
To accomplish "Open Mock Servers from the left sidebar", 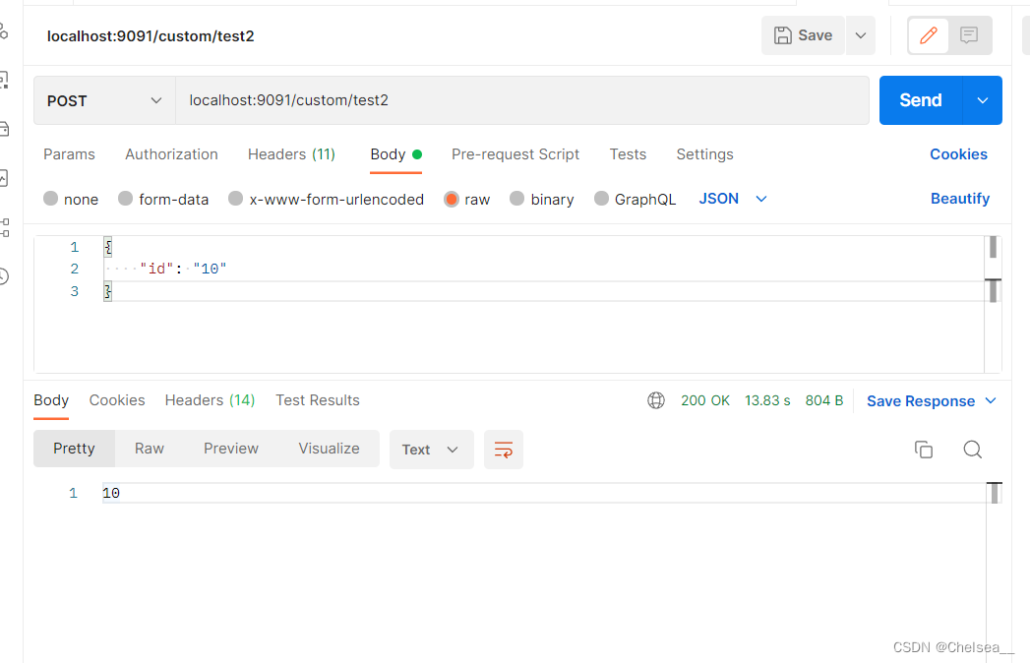I will [x=3, y=129].
